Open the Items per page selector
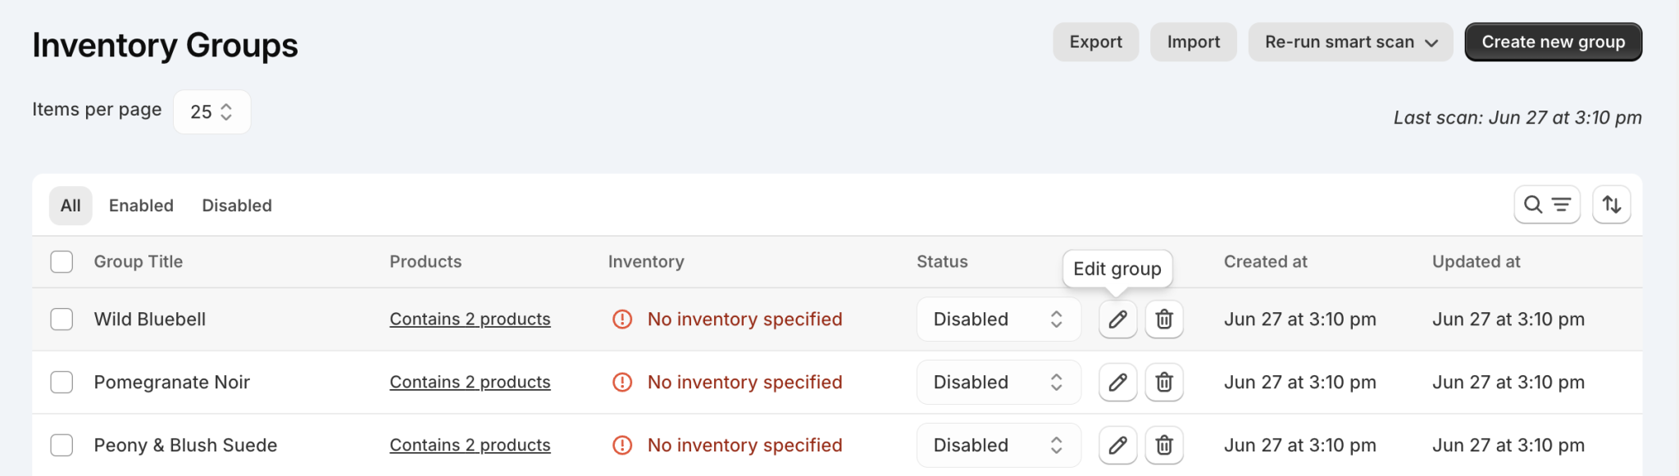Image resolution: width=1679 pixels, height=476 pixels. click(212, 111)
